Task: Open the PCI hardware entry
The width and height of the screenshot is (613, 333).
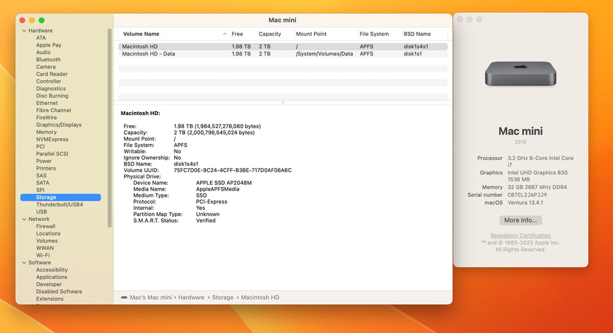Action: [x=40, y=147]
